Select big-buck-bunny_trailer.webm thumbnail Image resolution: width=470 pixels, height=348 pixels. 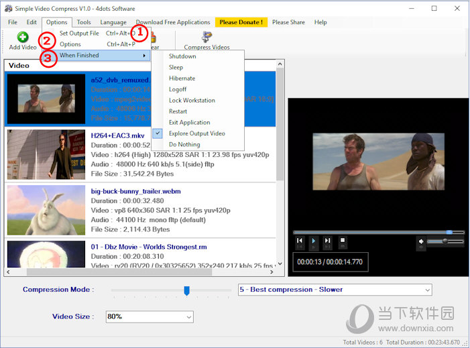(x=46, y=210)
